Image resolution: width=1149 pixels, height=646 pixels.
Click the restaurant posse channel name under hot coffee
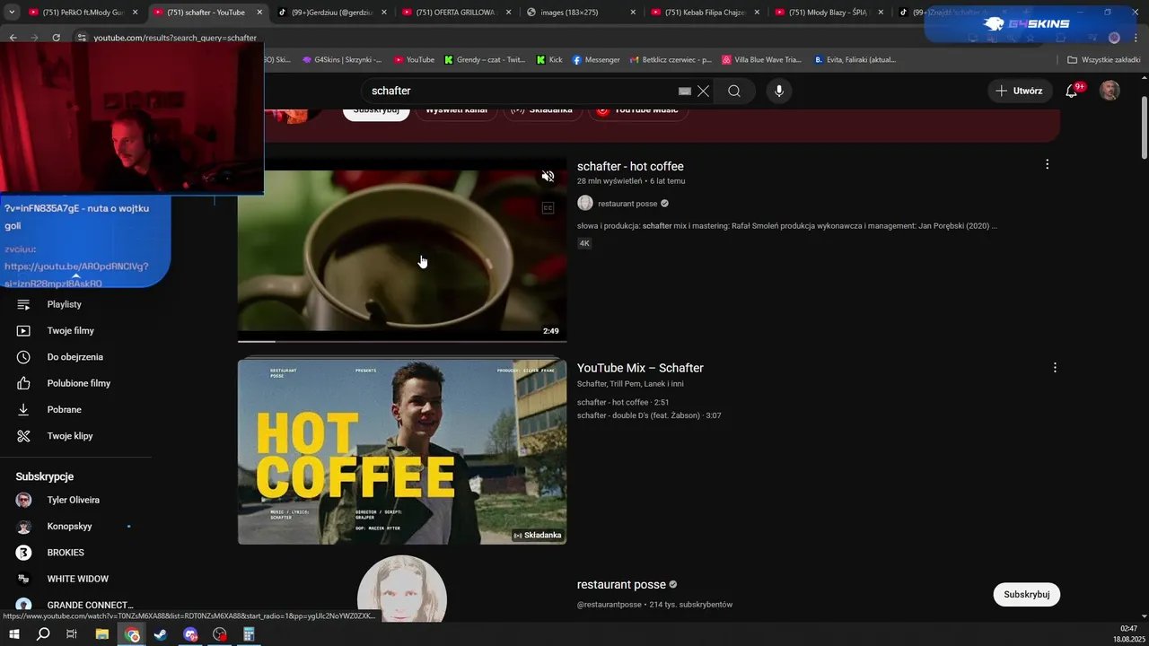(x=627, y=204)
